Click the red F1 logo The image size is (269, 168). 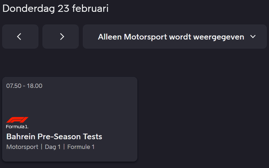(x=17, y=120)
